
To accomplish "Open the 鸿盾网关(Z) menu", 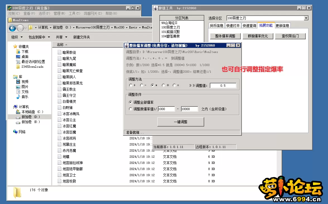I will tap(93, 13).
